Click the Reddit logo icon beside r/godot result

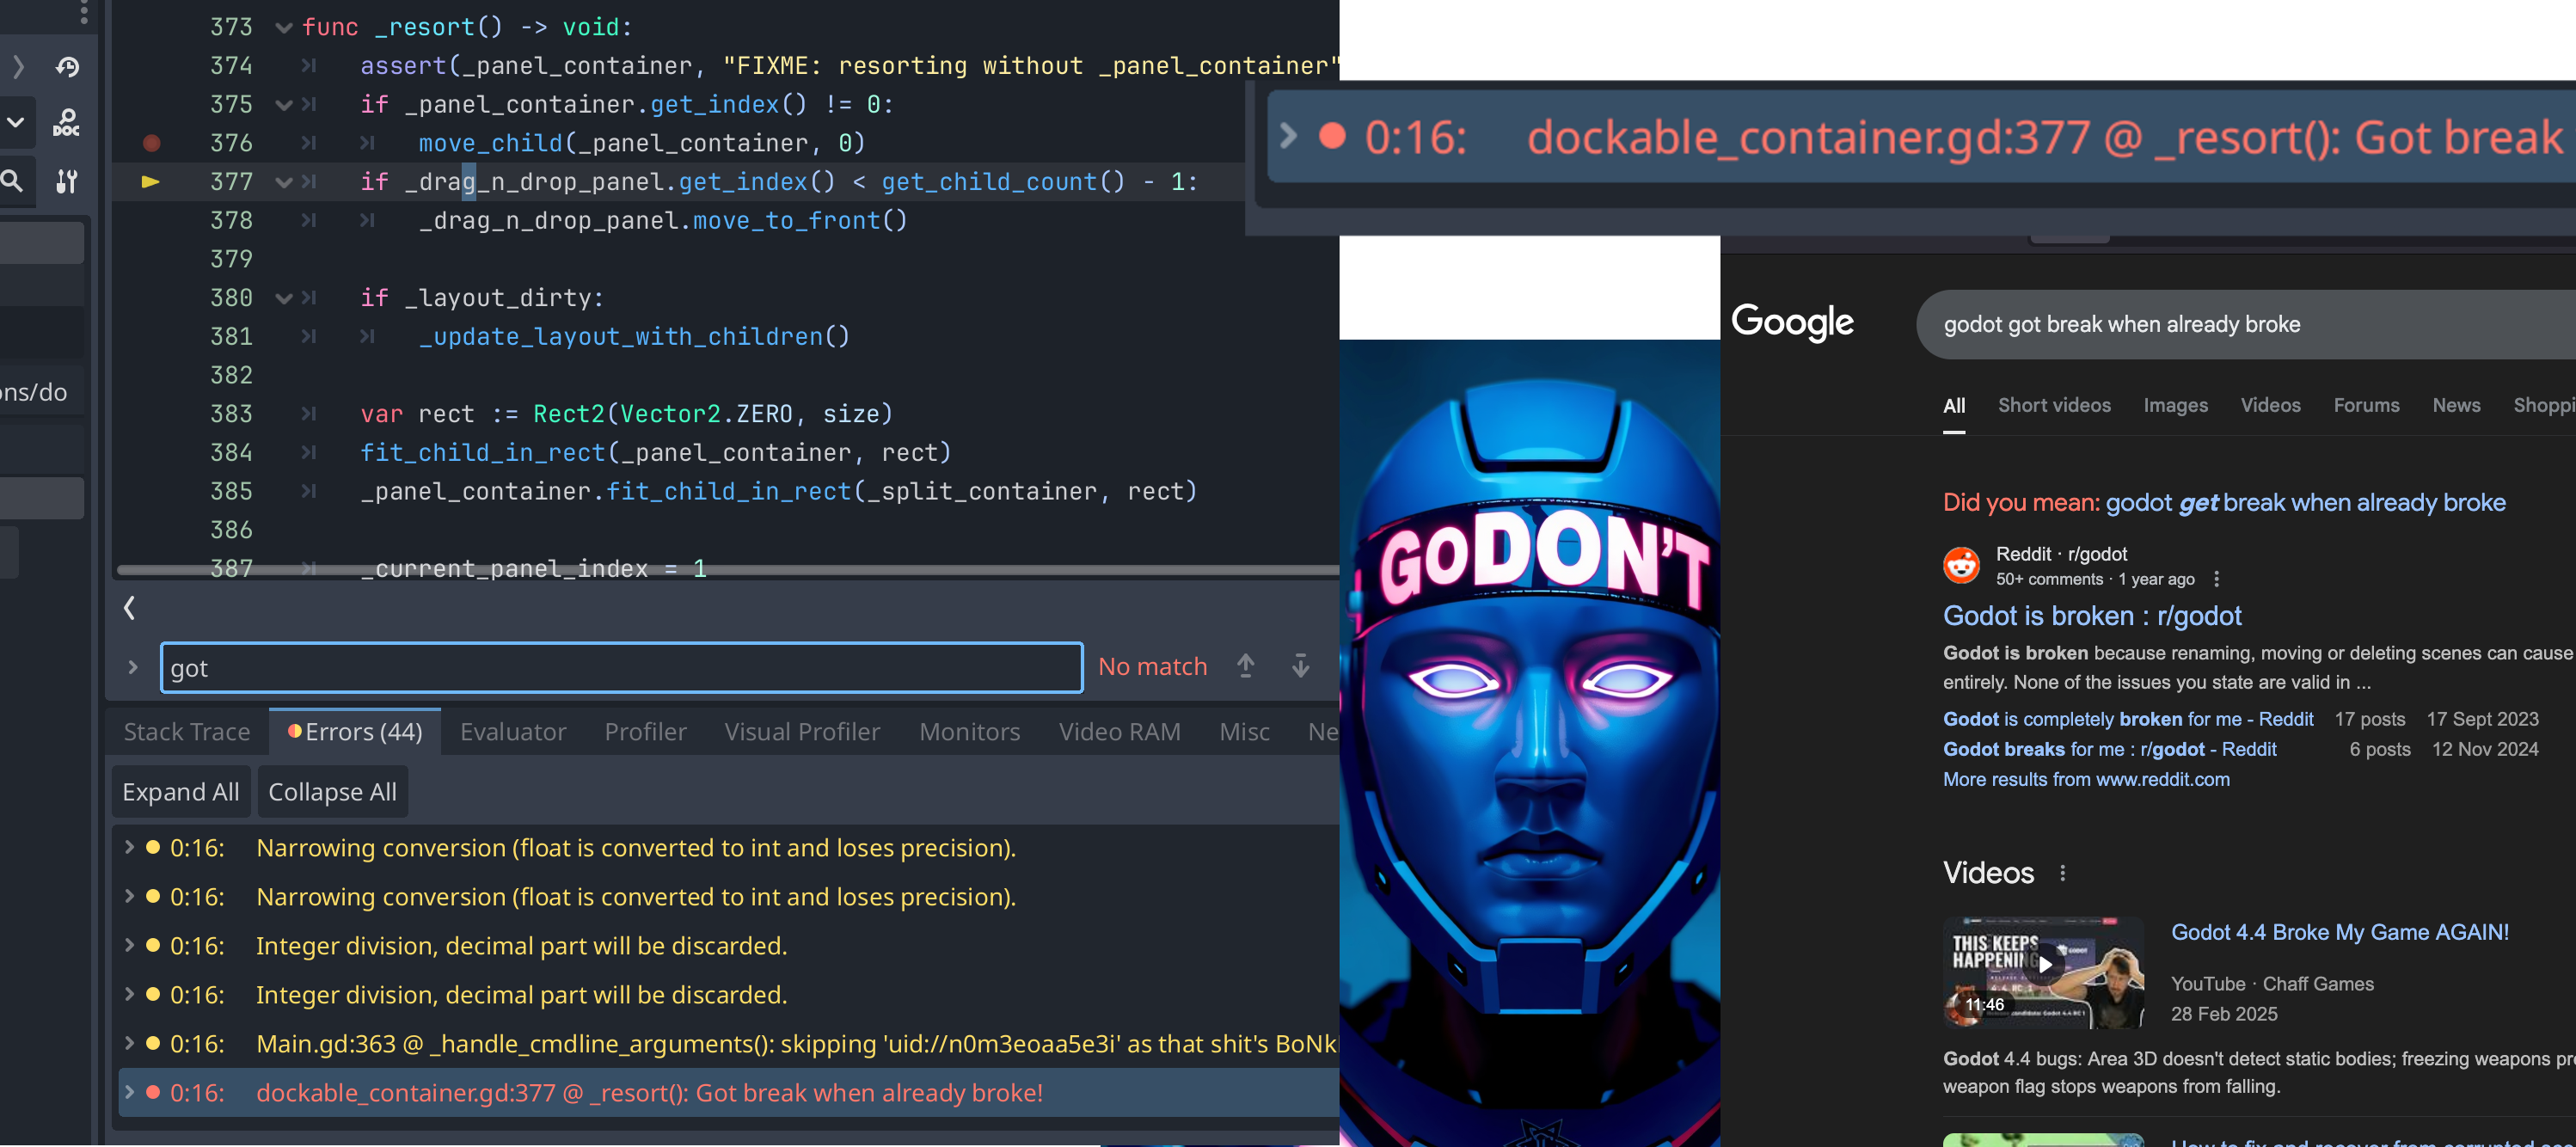pos(1961,565)
